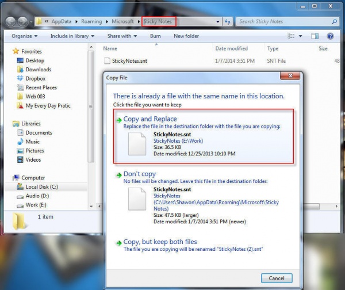Click the navigation pane scrollbar thumb

point(91,106)
